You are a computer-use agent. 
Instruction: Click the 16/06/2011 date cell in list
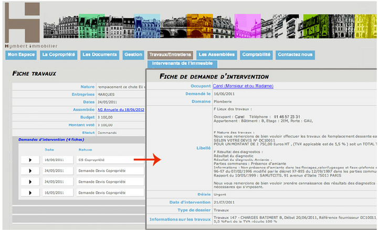[x=58, y=160]
